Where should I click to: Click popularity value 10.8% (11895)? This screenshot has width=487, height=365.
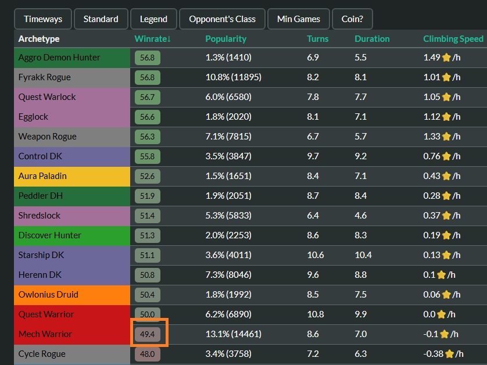pyautogui.click(x=233, y=77)
